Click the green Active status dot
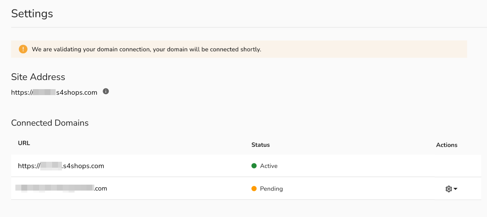The width and height of the screenshot is (487, 217). coord(254,166)
